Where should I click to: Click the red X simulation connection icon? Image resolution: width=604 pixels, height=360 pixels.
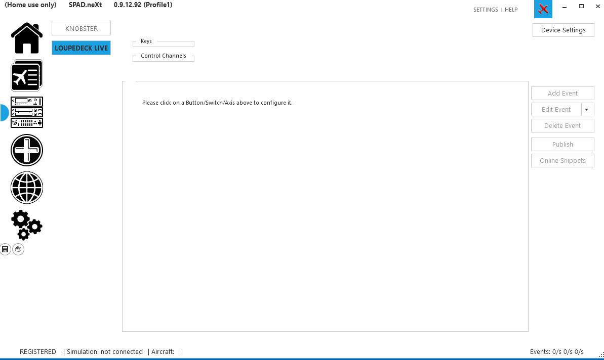(x=543, y=9)
